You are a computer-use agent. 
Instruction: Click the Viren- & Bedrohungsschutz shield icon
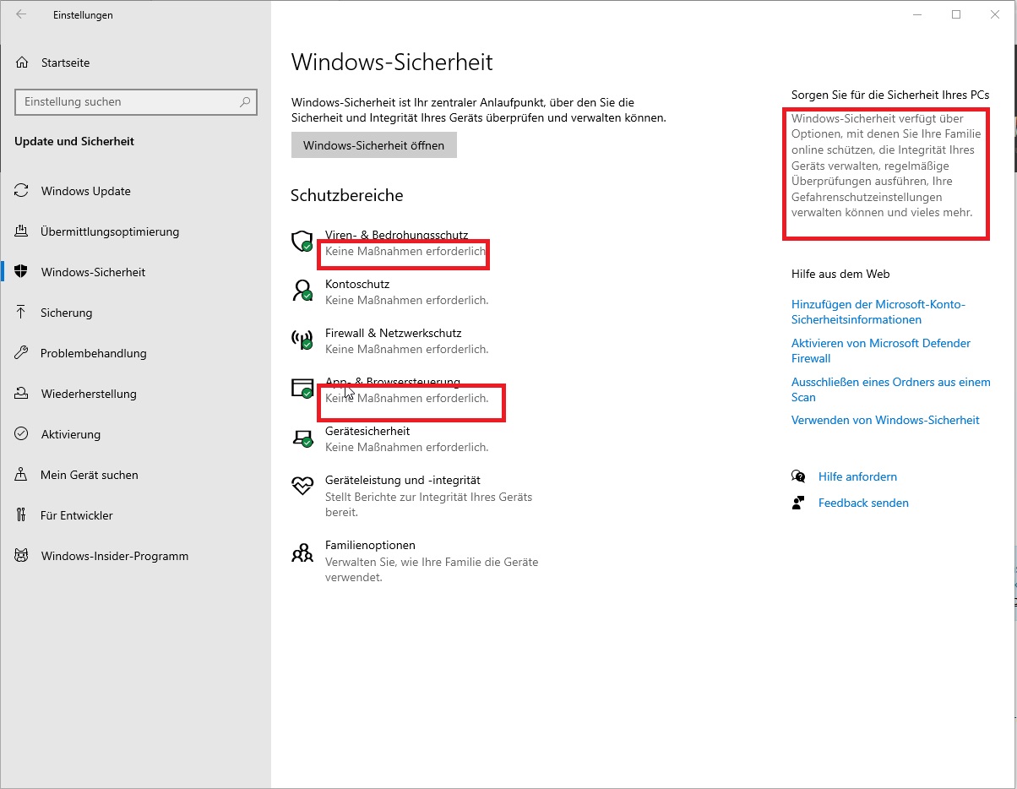point(302,242)
